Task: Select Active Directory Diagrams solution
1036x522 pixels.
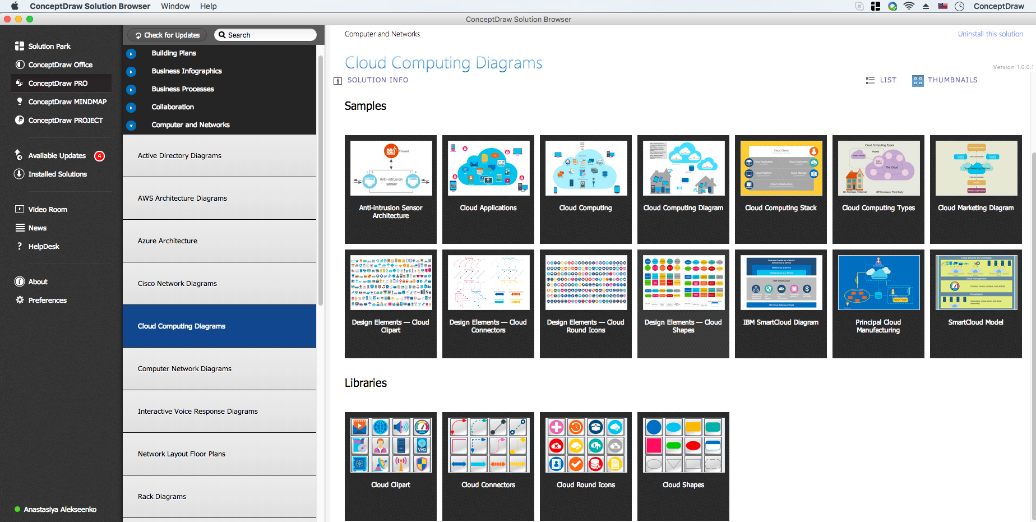Action: click(219, 156)
